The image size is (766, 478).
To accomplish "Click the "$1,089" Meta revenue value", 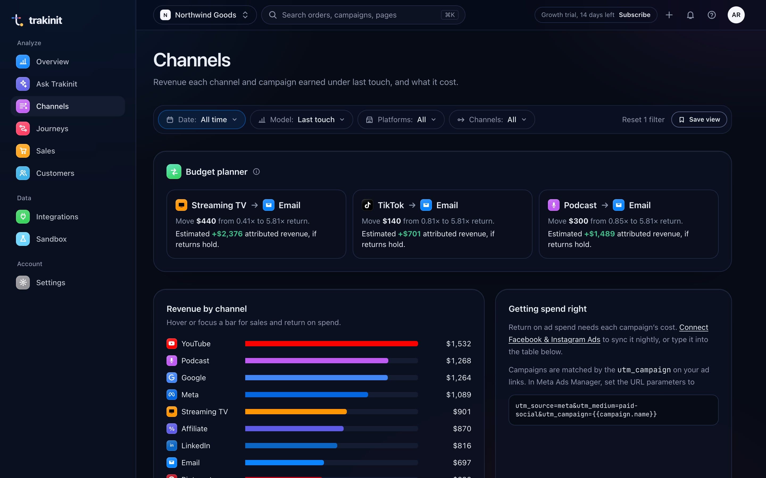I will (458, 395).
